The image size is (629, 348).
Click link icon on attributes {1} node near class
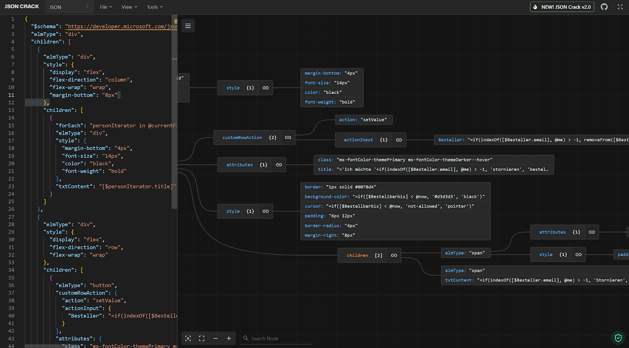279,165
